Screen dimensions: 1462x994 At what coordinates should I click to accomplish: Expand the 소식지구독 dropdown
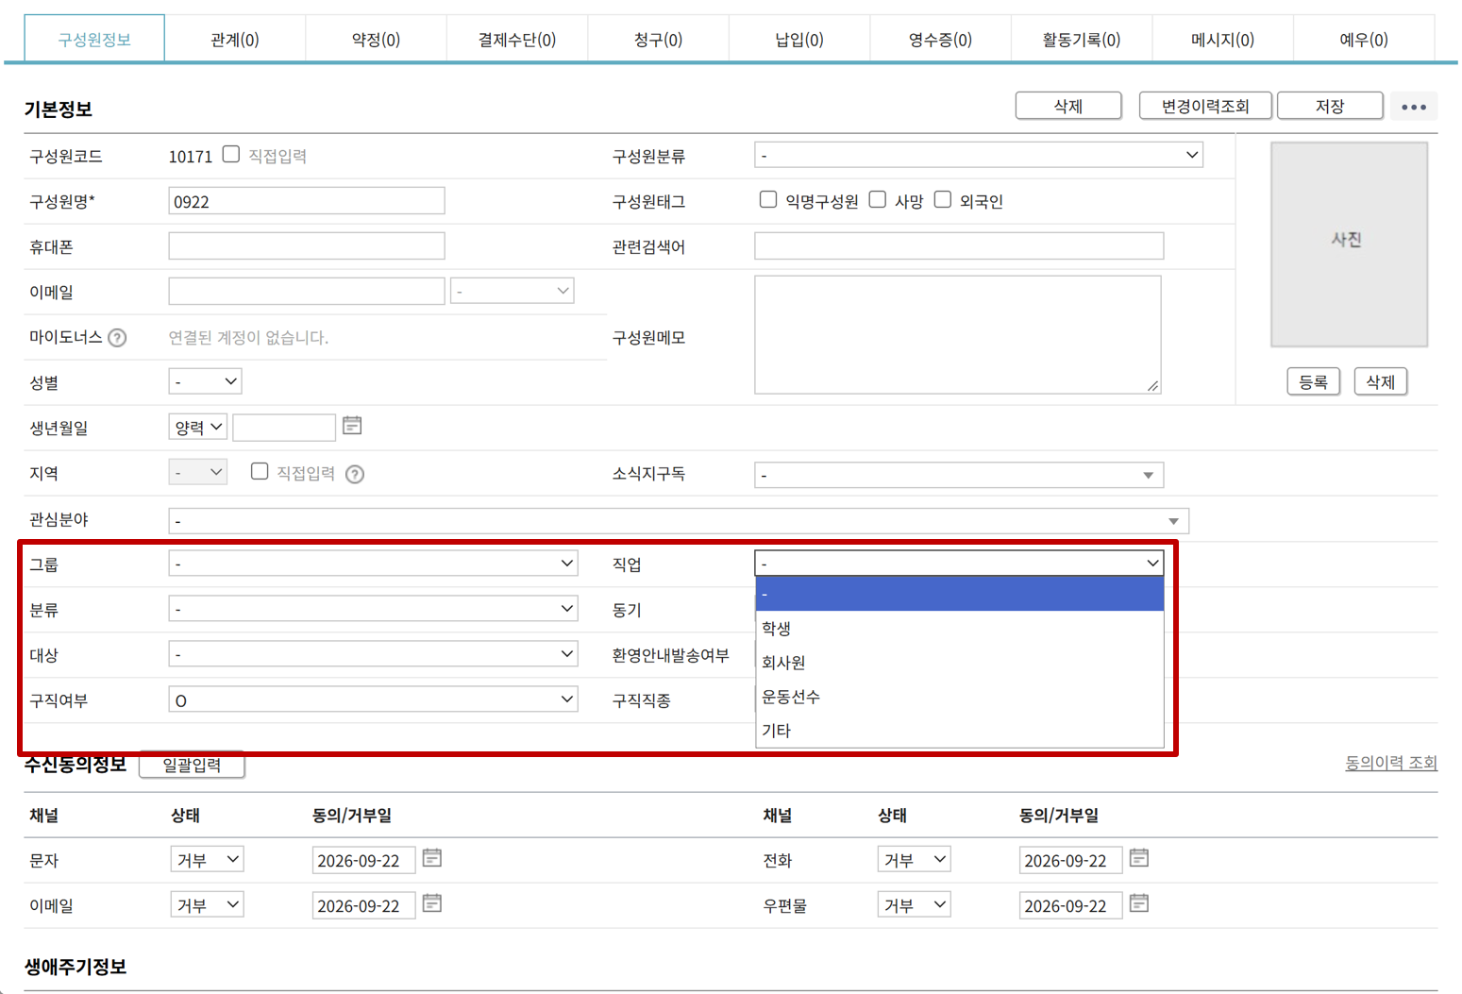[959, 475]
